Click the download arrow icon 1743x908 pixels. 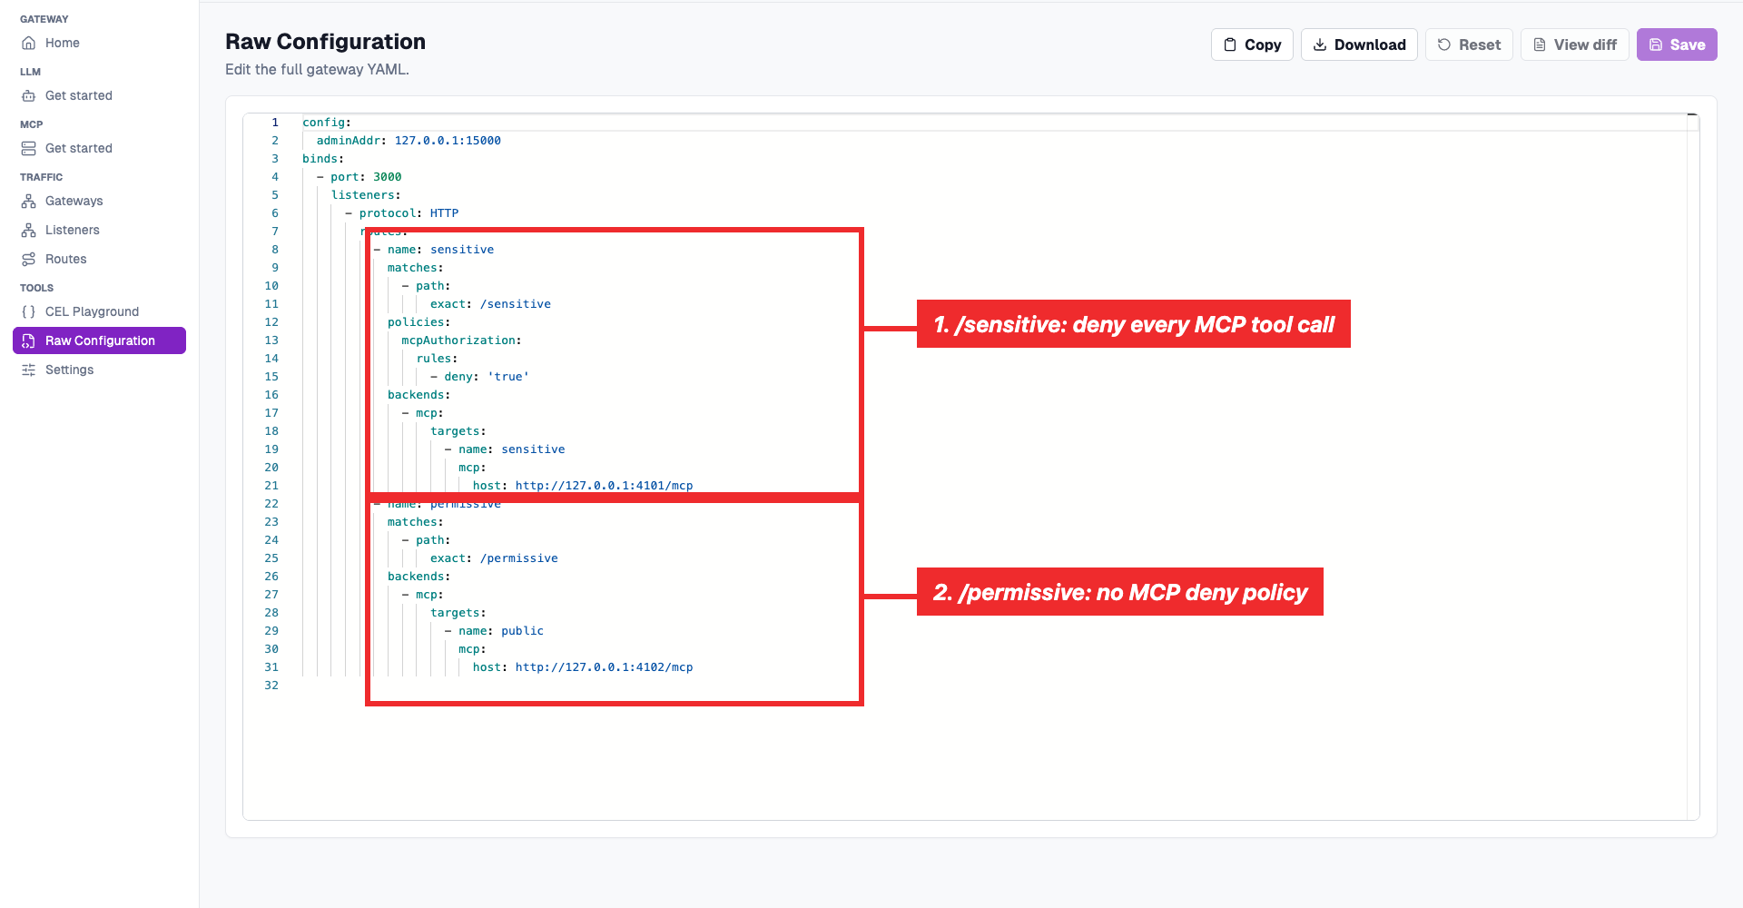click(x=1320, y=44)
